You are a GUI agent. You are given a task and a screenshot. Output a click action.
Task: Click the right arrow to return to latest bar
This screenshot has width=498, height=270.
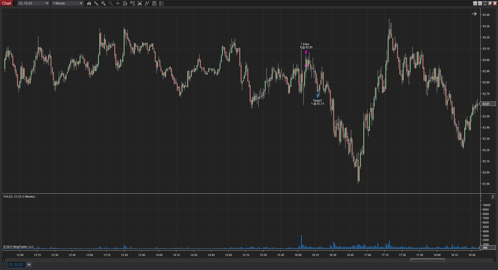[474, 14]
